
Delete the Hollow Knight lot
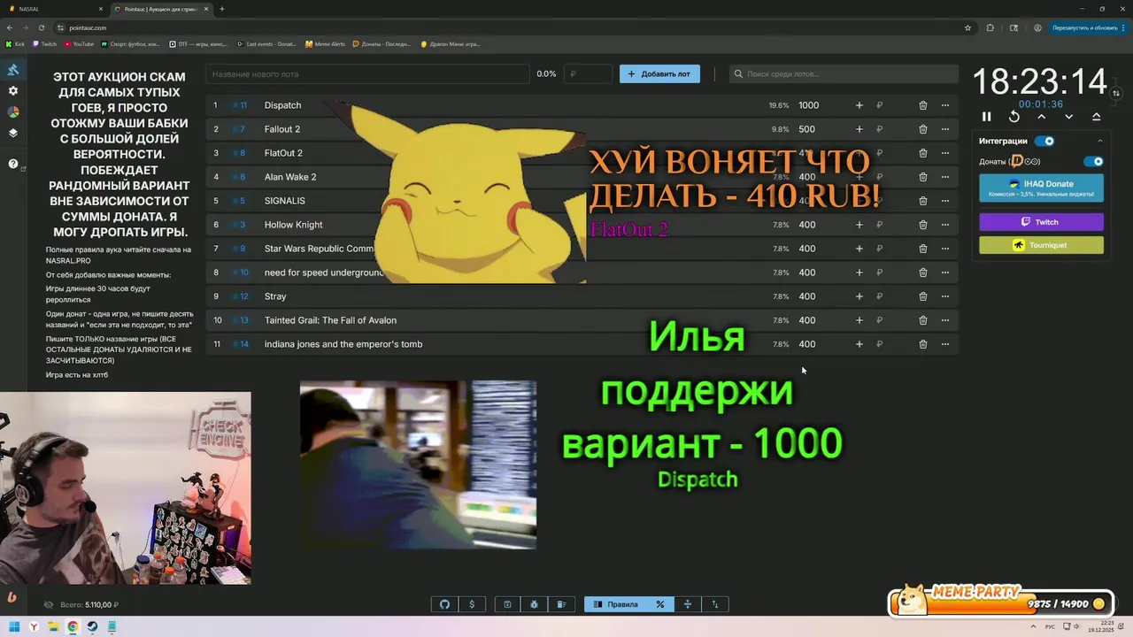click(922, 225)
